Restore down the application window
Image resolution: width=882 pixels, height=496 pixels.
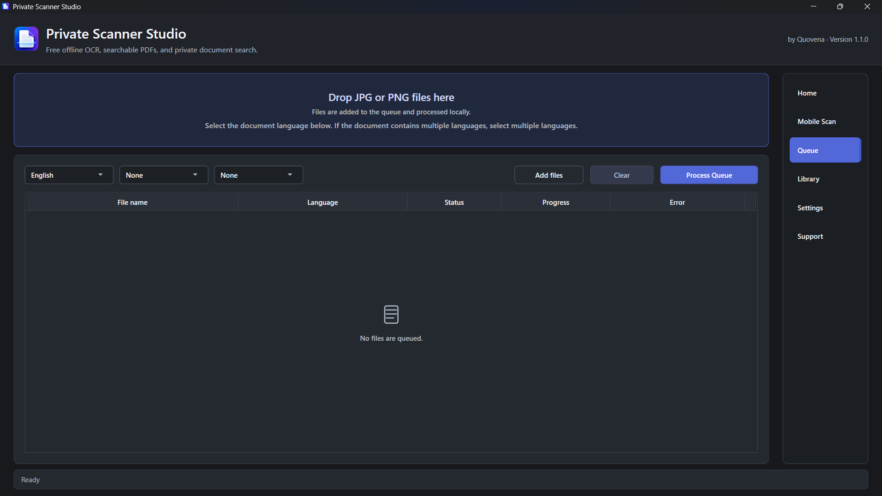[840, 6]
